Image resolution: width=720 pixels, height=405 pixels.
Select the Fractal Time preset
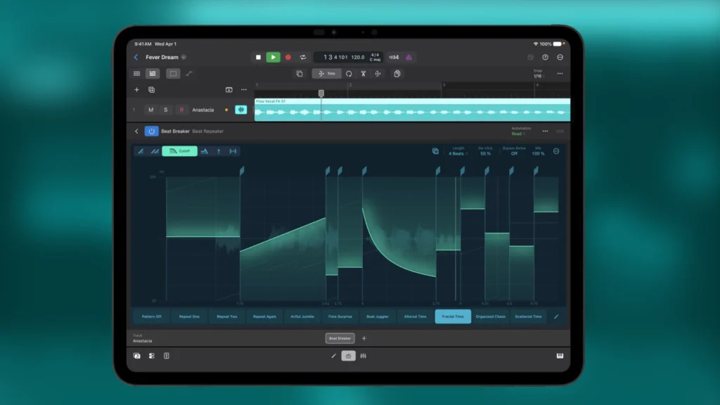(x=453, y=316)
